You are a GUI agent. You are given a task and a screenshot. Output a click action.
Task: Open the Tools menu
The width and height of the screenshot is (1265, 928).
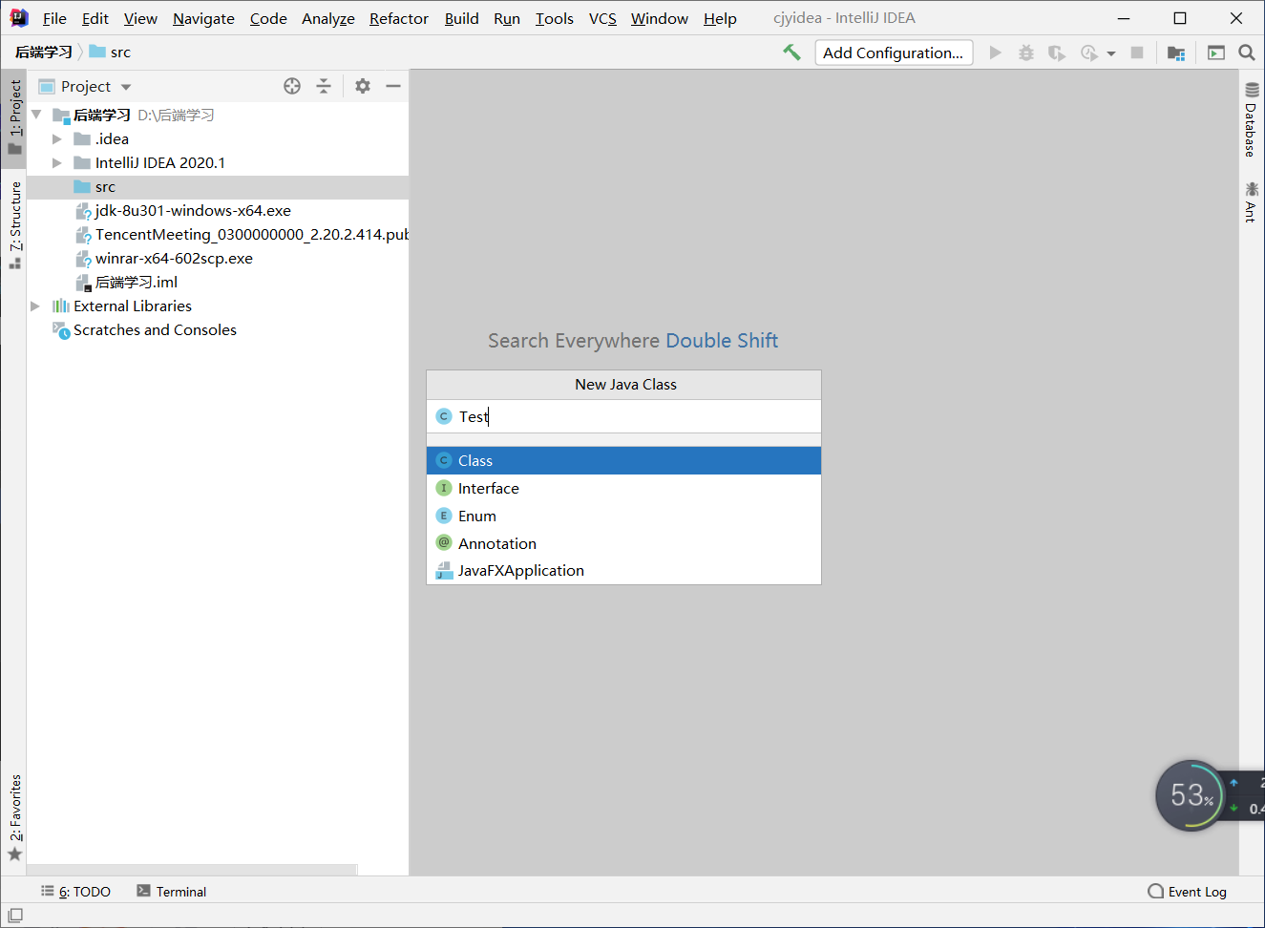554,18
